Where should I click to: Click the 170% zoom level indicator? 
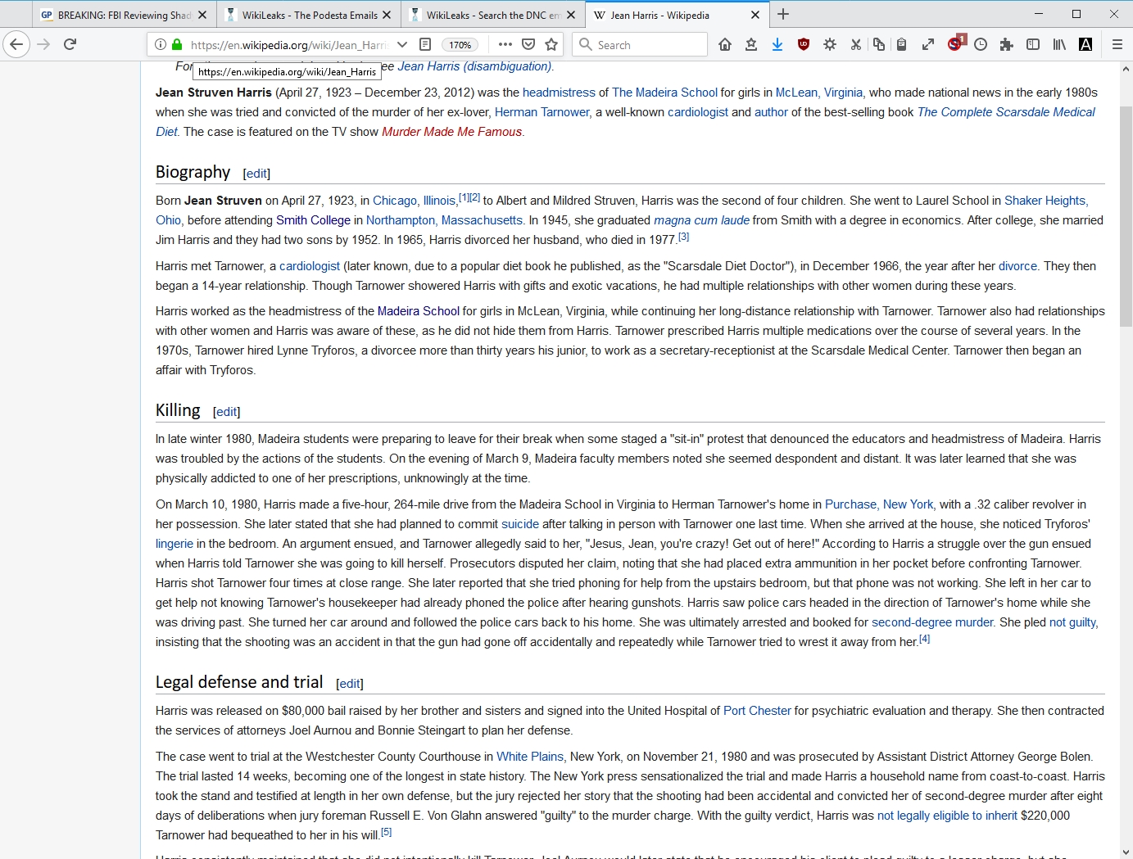[460, 45]
